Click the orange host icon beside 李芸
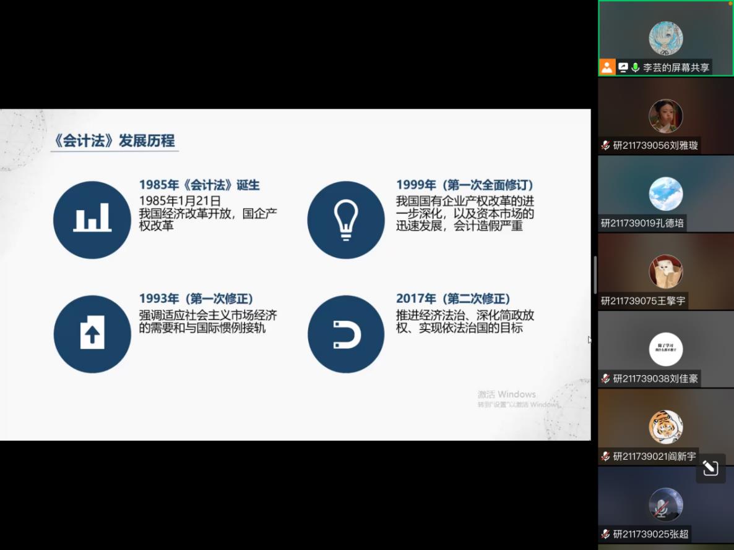This screenshot has height=550, width=734. pyautogui.click(x=607, y=67)
